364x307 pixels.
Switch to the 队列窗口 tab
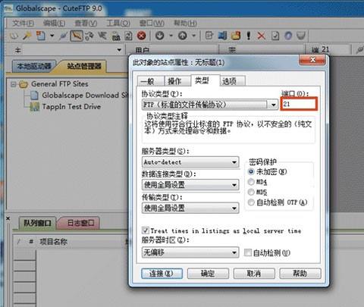[x=37, y=223]
